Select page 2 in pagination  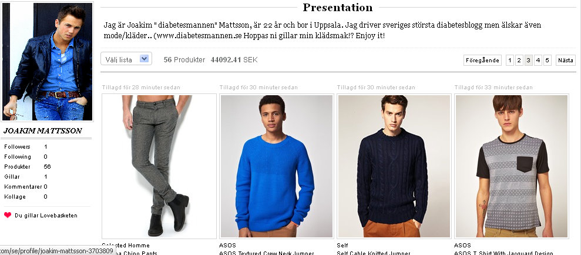519,60
